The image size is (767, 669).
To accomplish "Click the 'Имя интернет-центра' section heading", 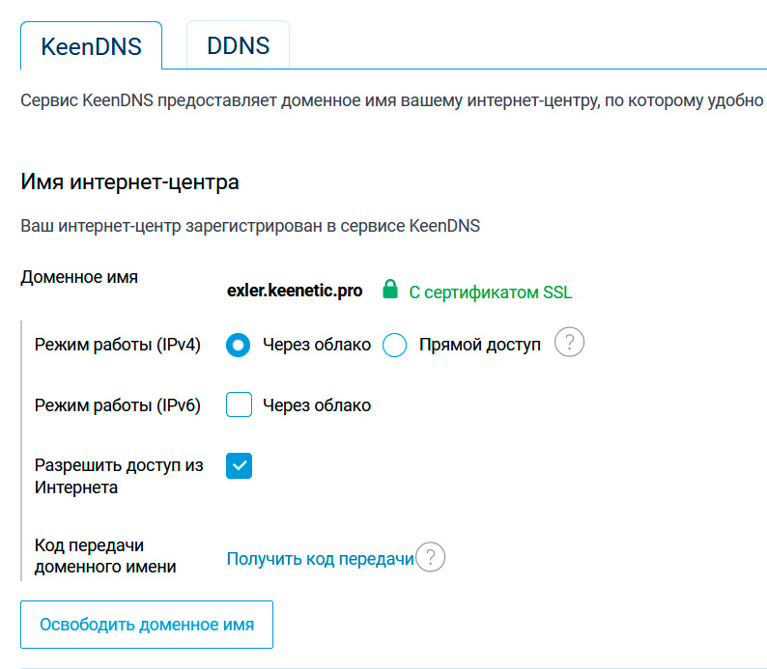I will [129, 181].
